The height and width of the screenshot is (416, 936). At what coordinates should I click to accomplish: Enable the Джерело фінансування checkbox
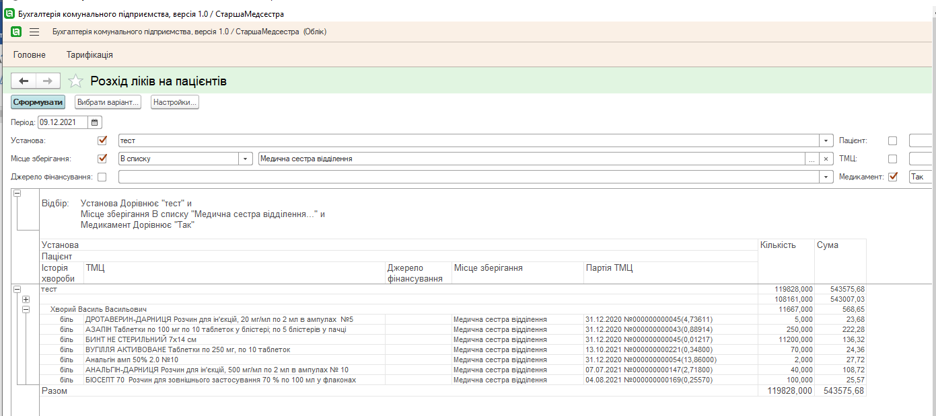point(102,177)
